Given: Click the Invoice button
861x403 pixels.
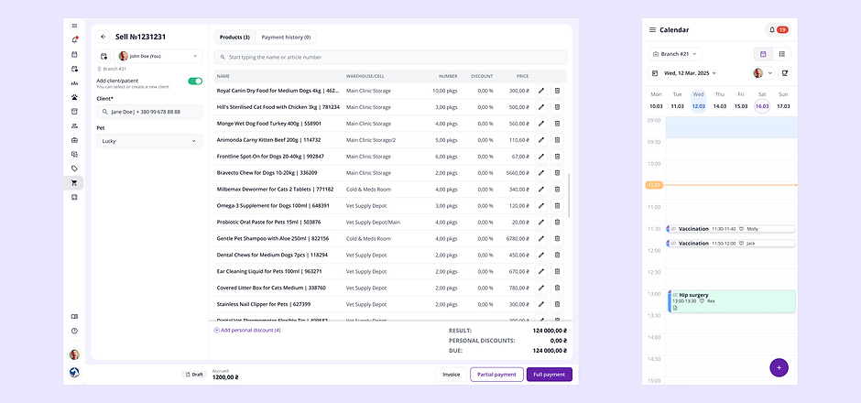Looking at the screenshot, I should click(452, 375).
